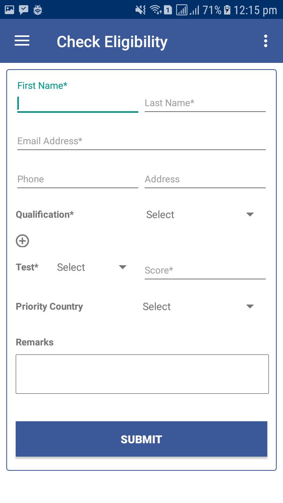The height and width of the screenshot is (503, 283).
Task: Tap the circled plus add qualification icon
Action: click(22, 241)
